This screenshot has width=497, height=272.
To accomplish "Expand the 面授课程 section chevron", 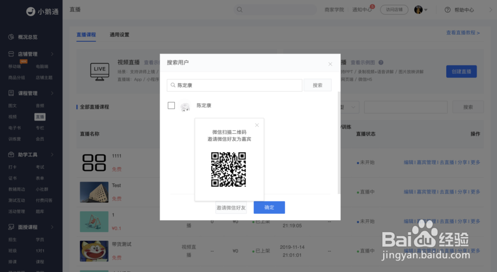I will pos(52,227).
